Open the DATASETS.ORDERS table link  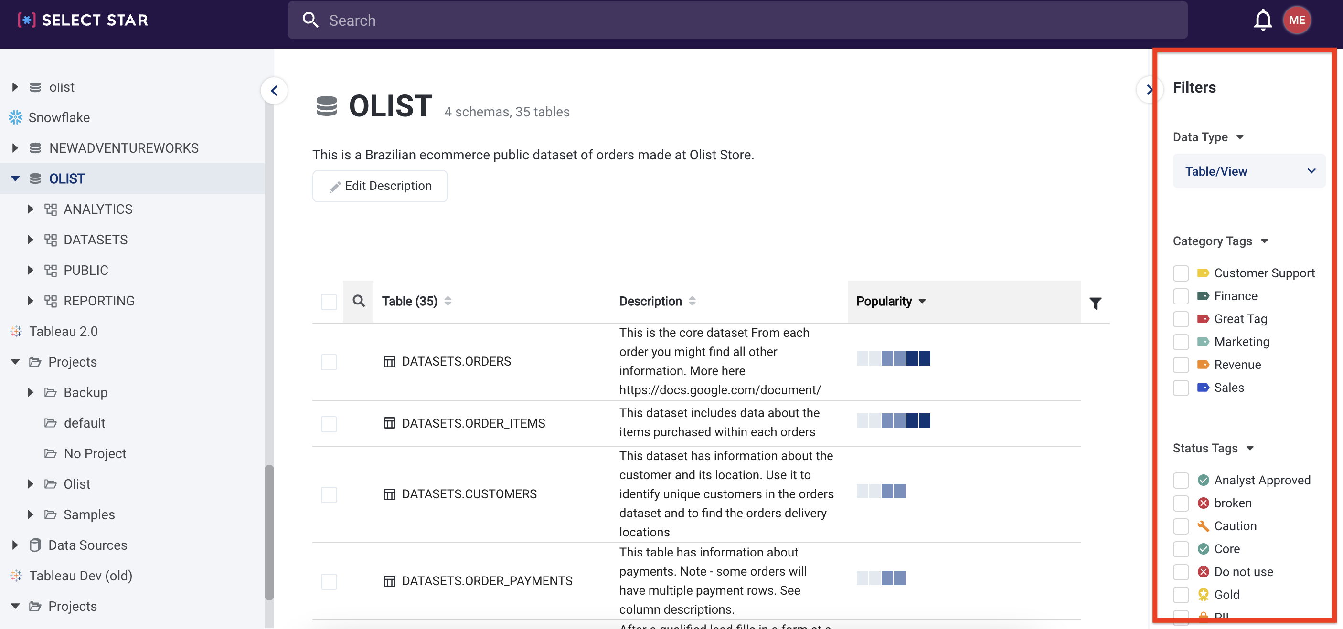[456, 361]
